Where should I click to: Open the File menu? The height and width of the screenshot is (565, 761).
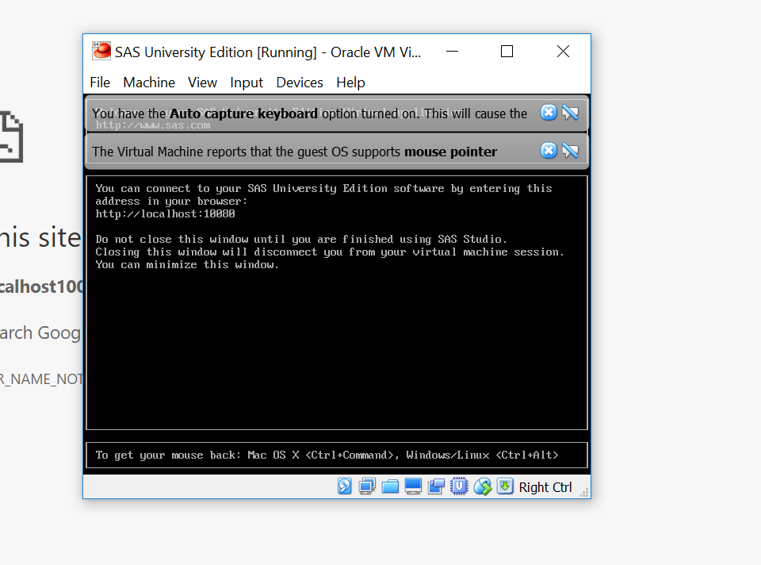(100, 83)
